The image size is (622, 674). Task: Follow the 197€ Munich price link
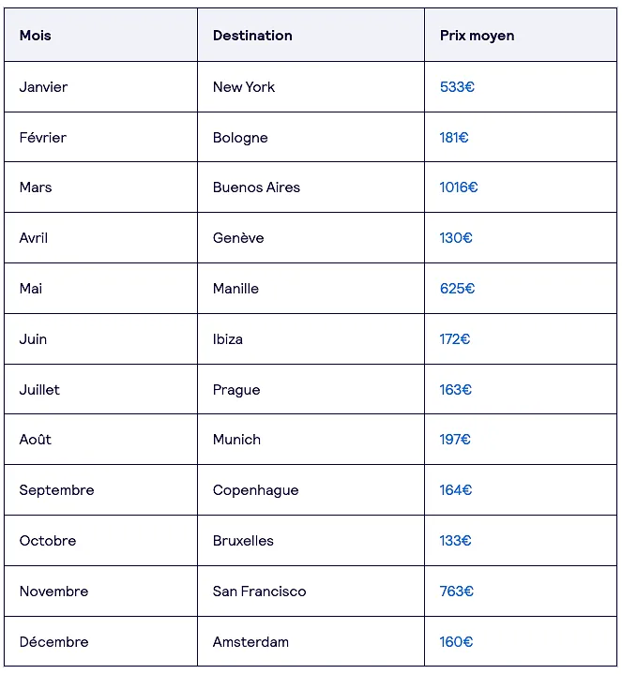point(455,440)
